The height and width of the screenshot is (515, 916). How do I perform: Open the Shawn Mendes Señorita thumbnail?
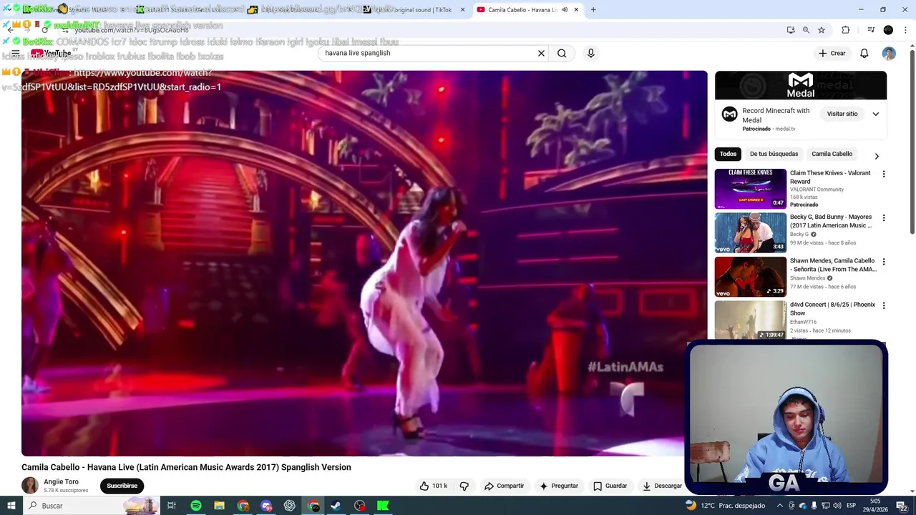(x=751, y=277)
